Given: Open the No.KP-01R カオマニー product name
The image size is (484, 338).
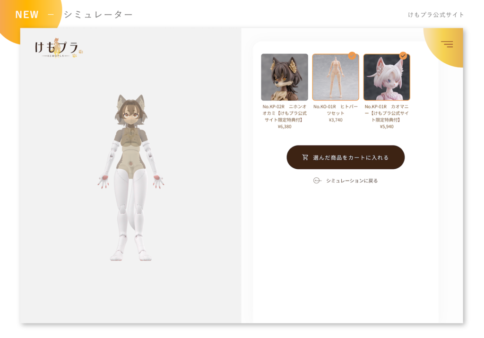Looking at the screenshot, I should click(x=387, y=113).
